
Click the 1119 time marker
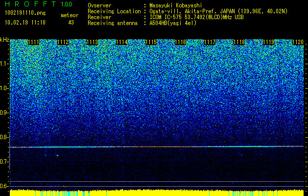click(x=268, y=42)
